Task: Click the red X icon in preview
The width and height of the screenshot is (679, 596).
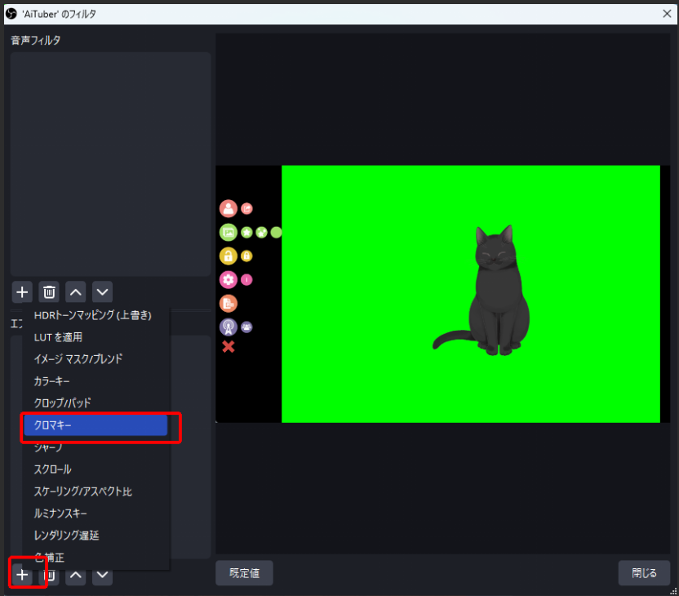Action: point(229,347)
